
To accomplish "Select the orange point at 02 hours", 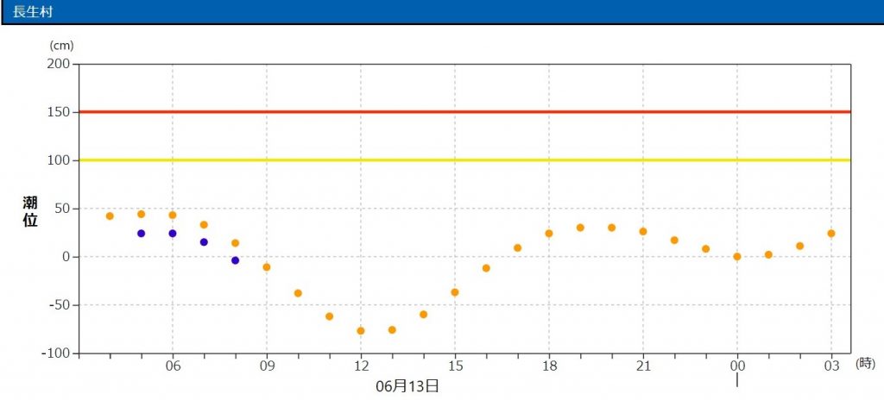I will click(800, 246).
